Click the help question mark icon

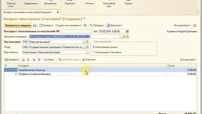[195, 25]
